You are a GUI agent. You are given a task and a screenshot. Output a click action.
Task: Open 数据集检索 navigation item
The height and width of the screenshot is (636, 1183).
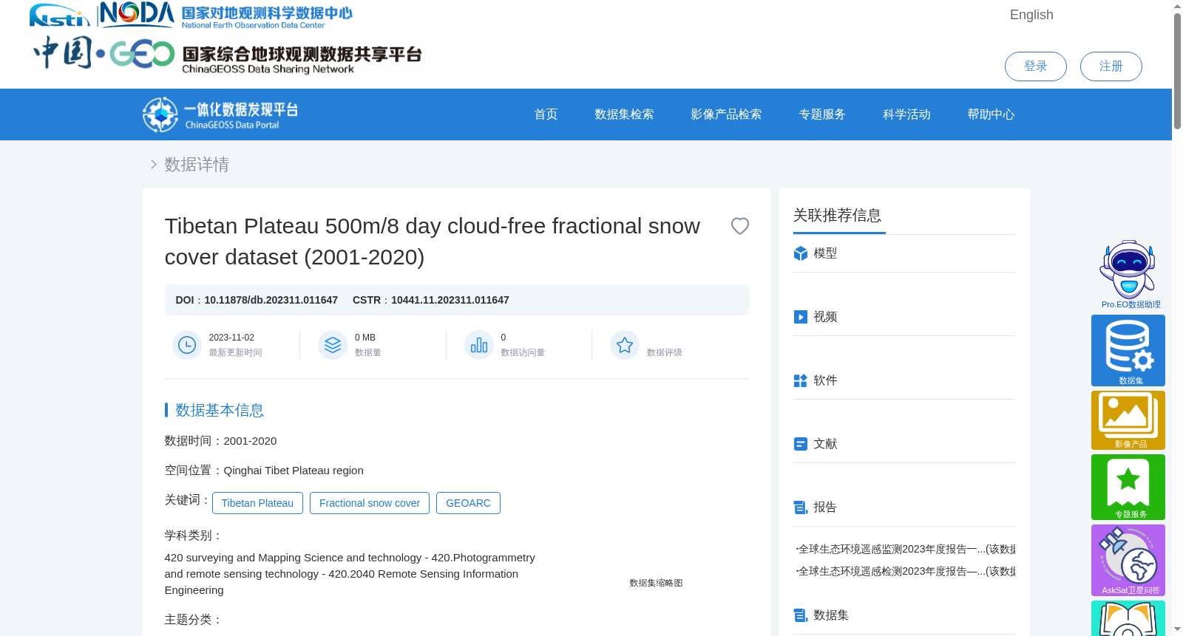624,114
